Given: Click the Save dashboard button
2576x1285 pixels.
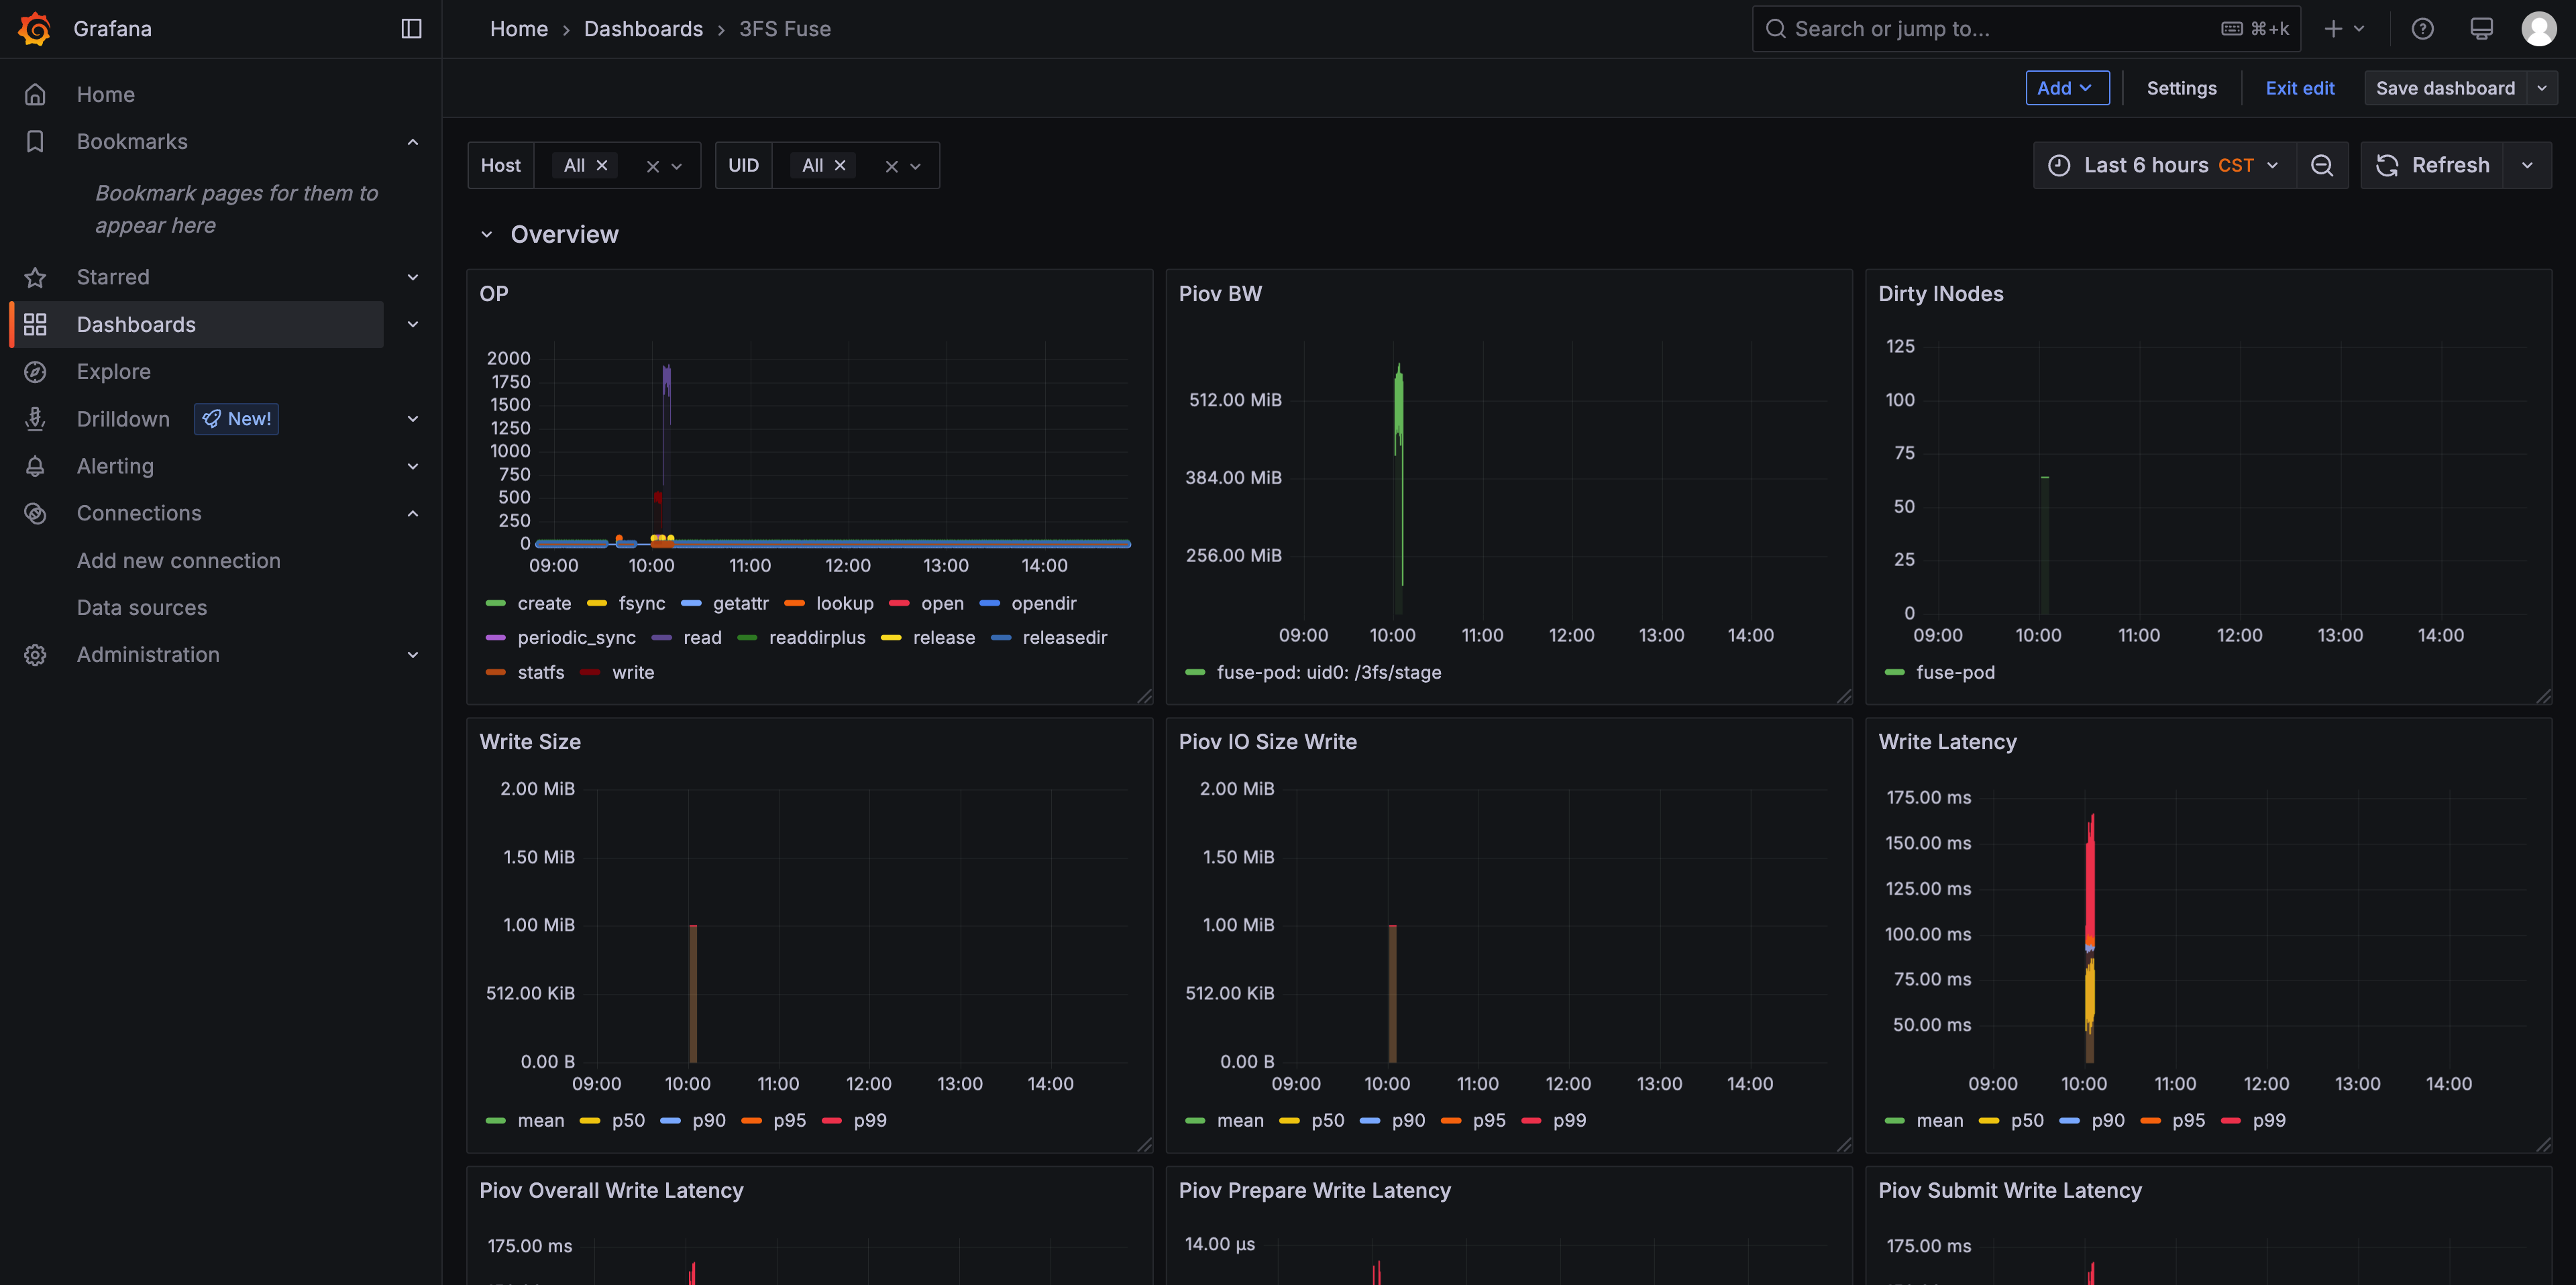Looking at the screenshot, I should (2444, 88).
